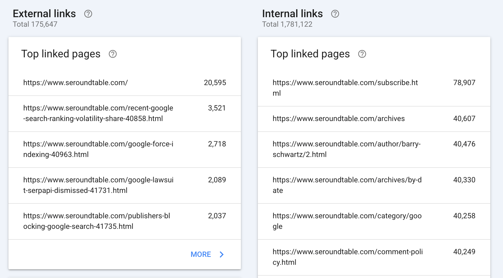Open google-force-indexing-40963.html row
503x278 pixels.
(x=125, y=150)
